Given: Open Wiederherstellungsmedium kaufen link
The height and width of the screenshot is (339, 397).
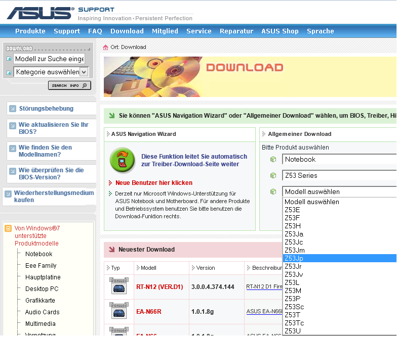Looking at the screenshot, I should pos(54,196).
